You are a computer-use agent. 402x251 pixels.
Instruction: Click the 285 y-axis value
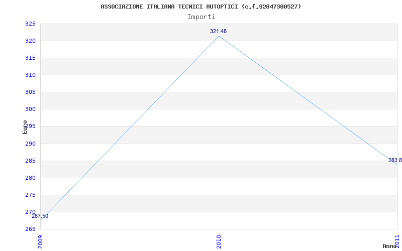point(30,161)
